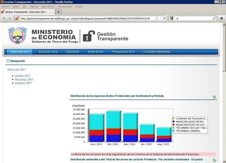Click inside the URL address field
Image resolution: width=226 pixels, height=163 pixels.
pos(85,18)
